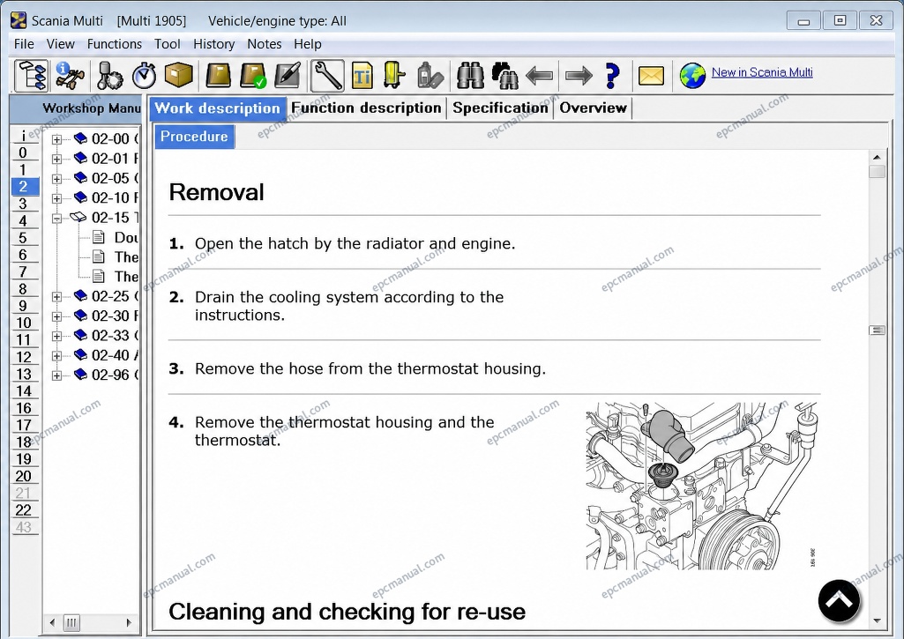Click the round scroll-to-top arrow button

(x=839, y=600)
